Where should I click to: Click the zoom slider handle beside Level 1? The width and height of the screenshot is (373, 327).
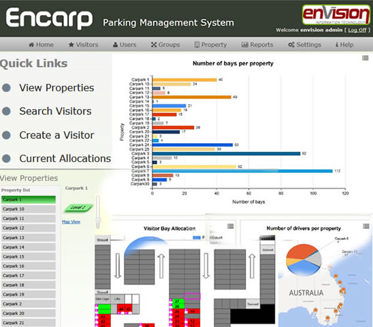98,223
